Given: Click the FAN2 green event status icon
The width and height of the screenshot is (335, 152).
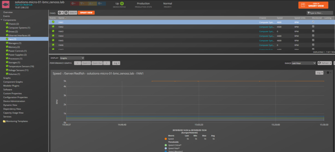Looking at the screenshot, I should pyautogui.click(x=53, y=26).
